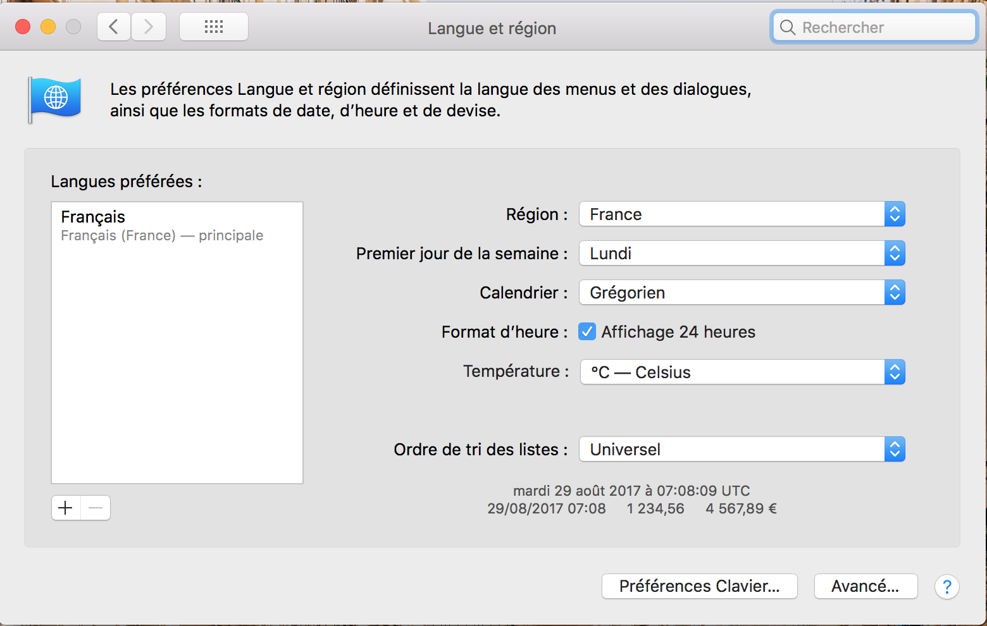Add a preferred language with plus button
Image resolution: width=987 pixels, height=626 pixels.
pos(66,508)
